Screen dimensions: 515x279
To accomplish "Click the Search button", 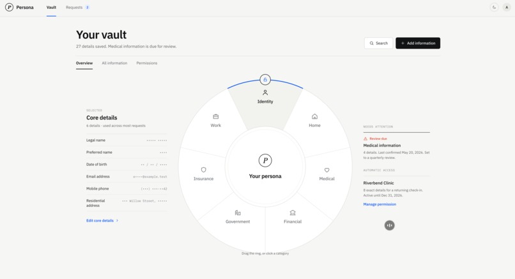I will pos(378,43).
